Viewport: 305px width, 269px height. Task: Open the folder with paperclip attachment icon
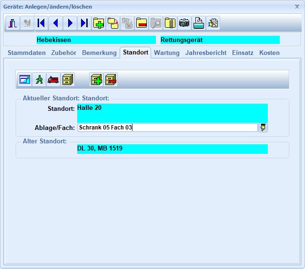coord(170,23)
